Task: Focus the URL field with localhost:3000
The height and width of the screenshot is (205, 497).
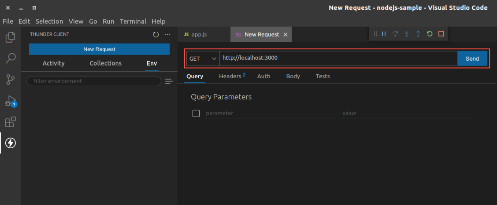Action: tap(338, 59)
